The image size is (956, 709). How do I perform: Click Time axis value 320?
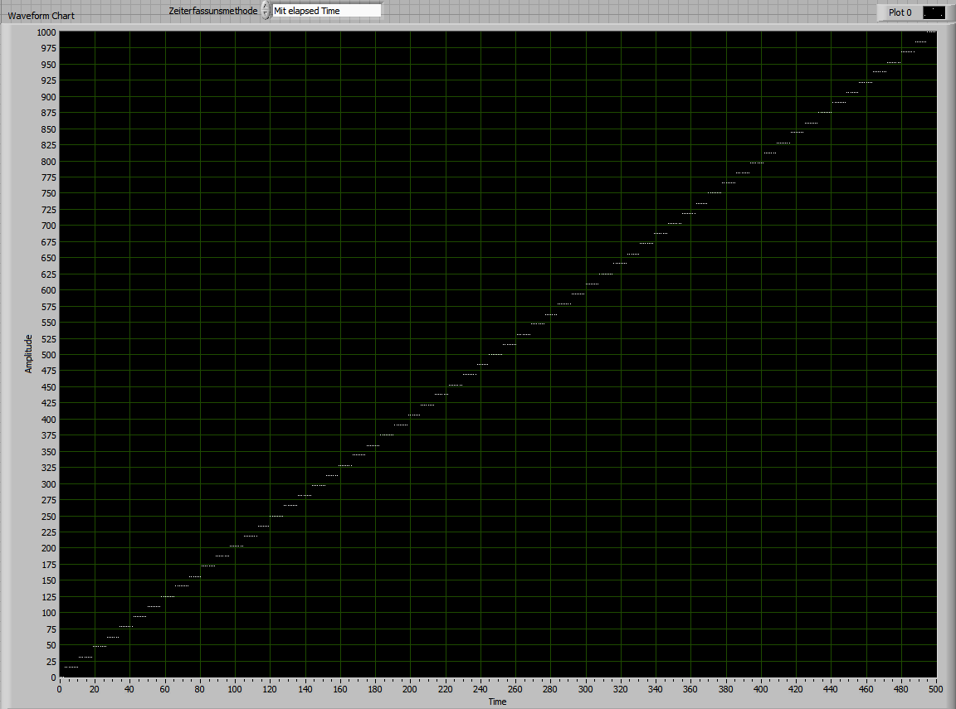tap(621, 689)
